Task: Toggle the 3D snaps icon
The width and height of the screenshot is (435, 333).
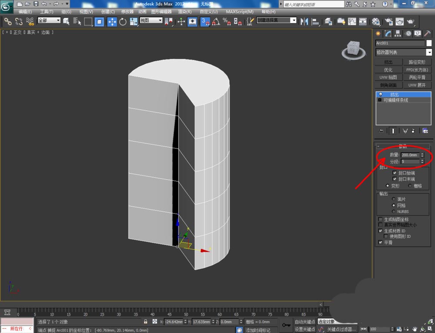Action: pyautogui.click(x=204, y=21)
